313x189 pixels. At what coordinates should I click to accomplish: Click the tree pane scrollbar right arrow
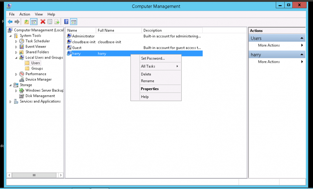point(61,175)
